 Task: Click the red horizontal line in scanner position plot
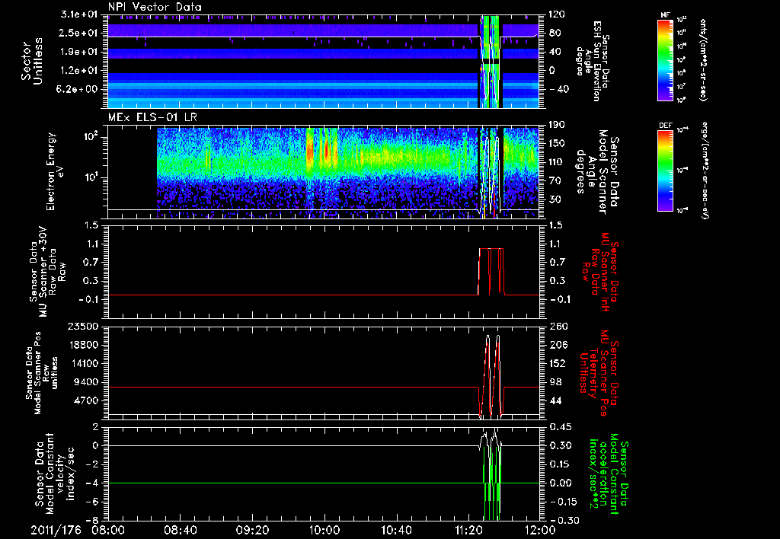[289, 388]
